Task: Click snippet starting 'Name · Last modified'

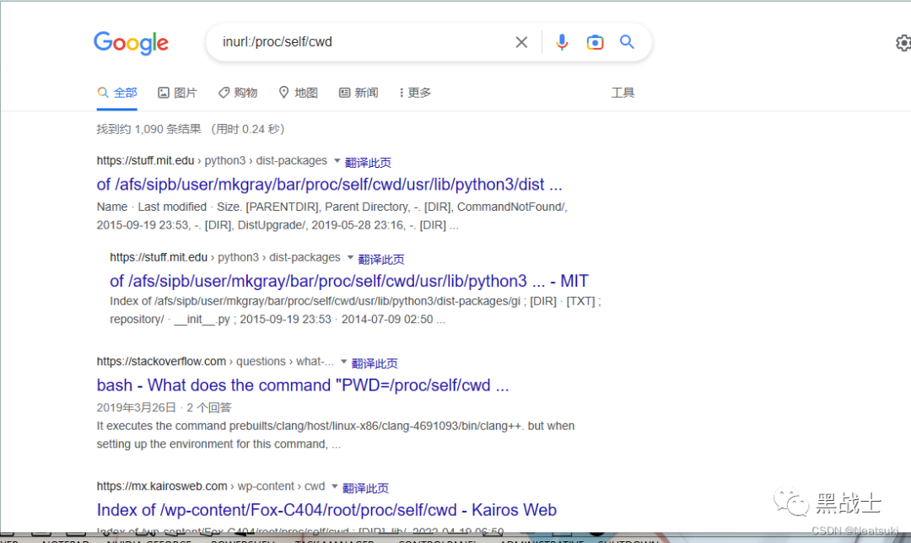Action: (332, 216)
